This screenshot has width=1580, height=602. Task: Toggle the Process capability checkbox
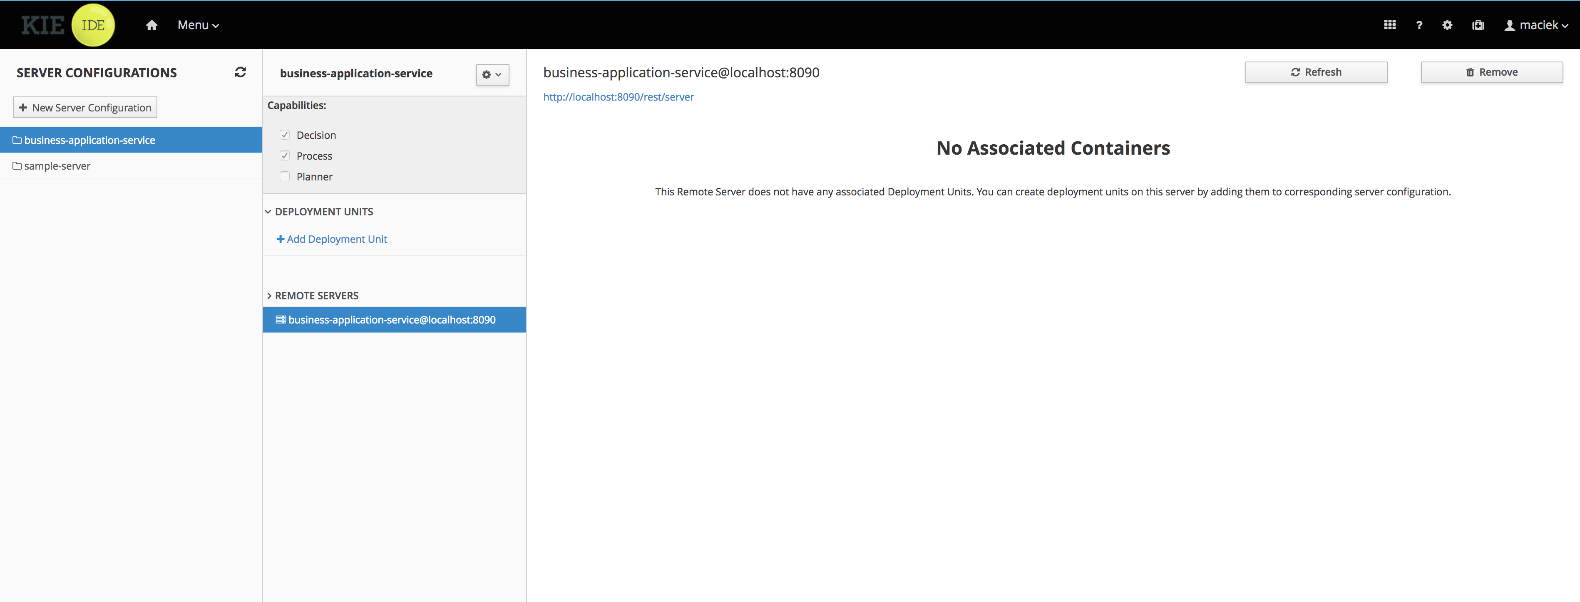tap(285, 155)
